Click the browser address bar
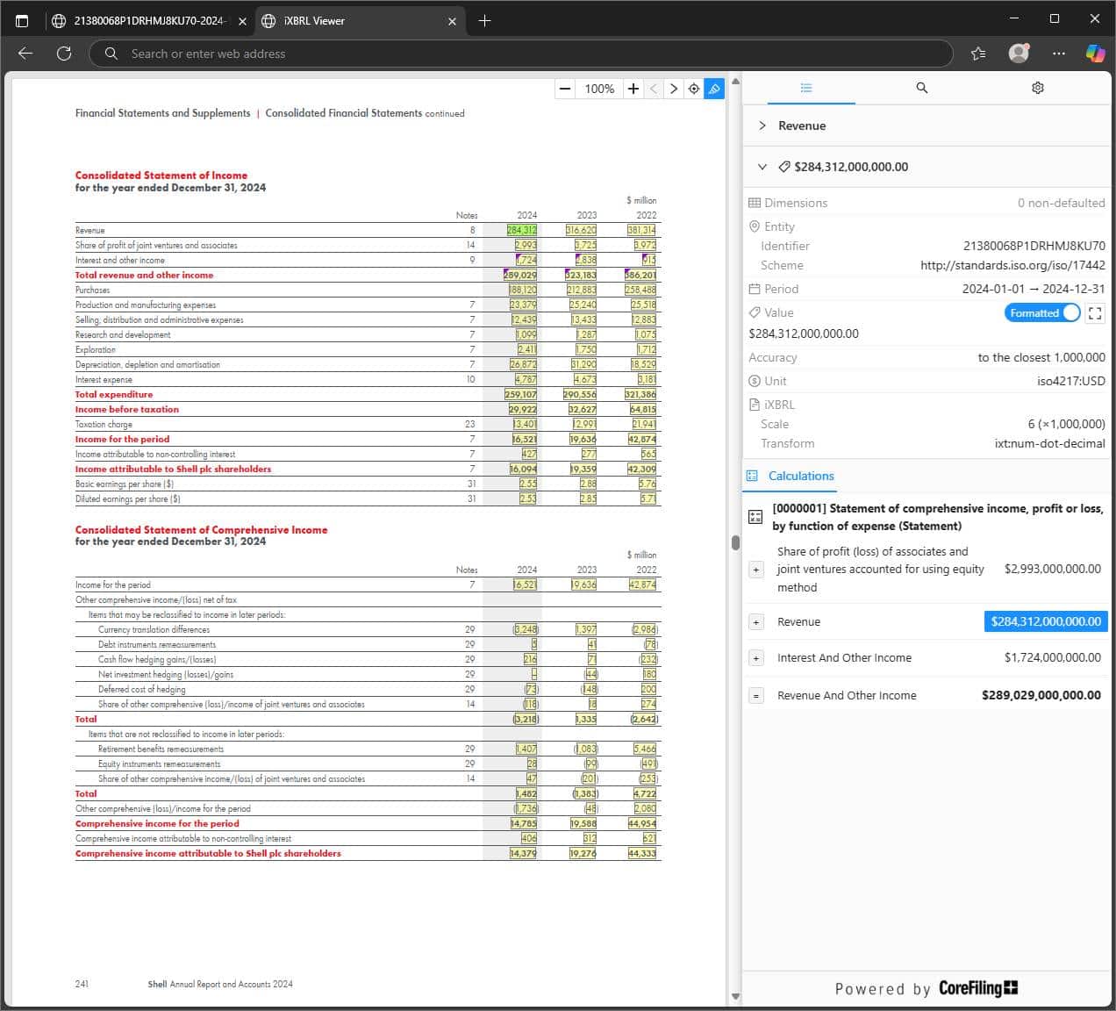This screenshot has width=1116, height=1011. click(x=521, y=54)
